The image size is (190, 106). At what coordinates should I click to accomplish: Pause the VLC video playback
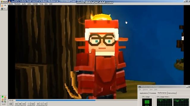11,104
